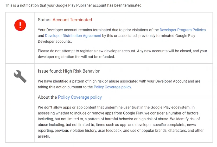Click 'We have identified a pattern' sentence
This screenshot has height=147, width=217.
point(119,81)
